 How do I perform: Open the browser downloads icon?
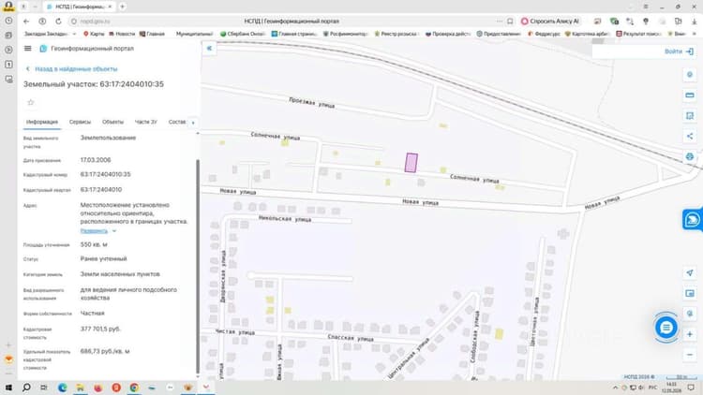point(694,21)
